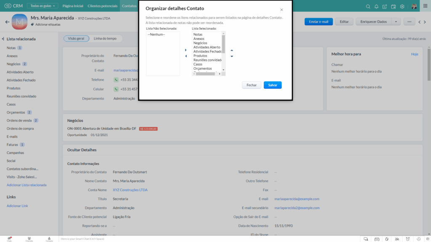Open Channels in the bottom bar
Screen dimensions: 431x242
(29, 239)
